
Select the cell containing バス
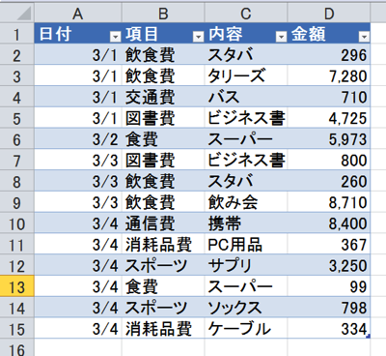[246, 97]
